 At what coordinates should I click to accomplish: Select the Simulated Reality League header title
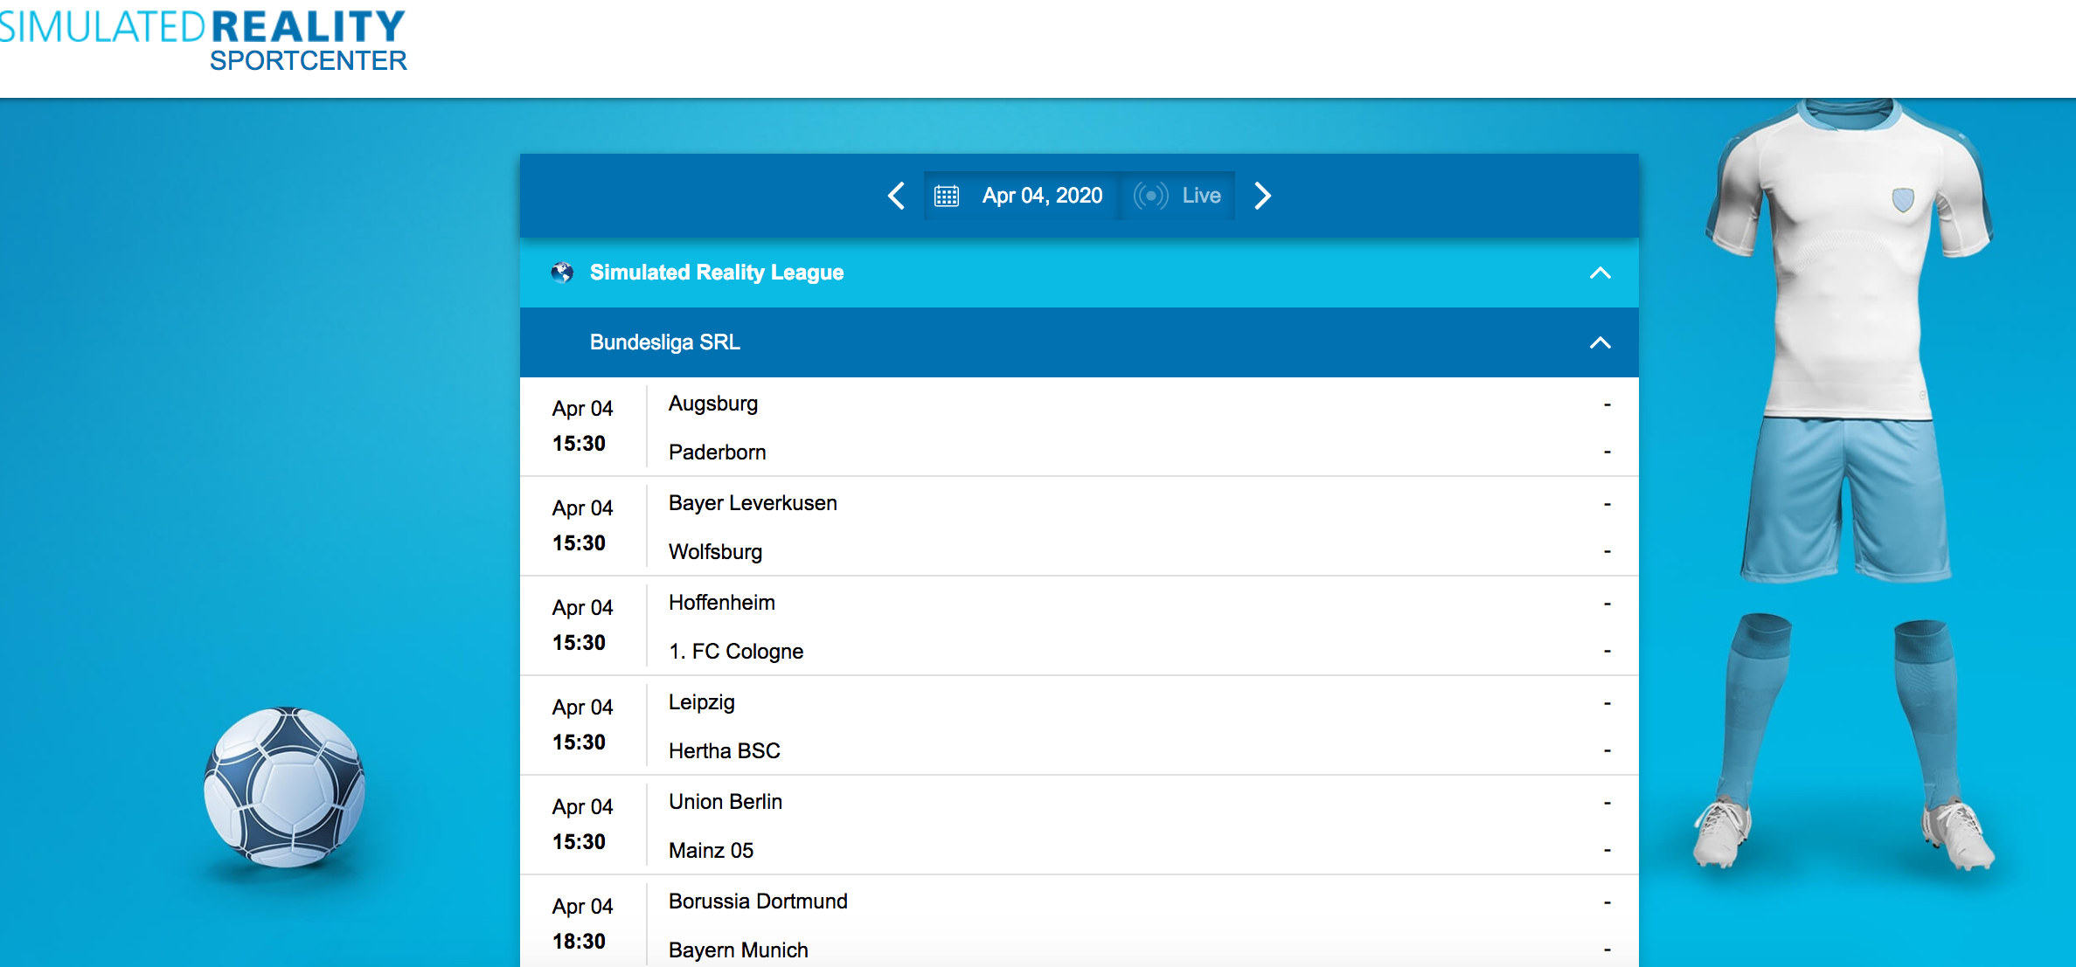(x=717, y=273)
